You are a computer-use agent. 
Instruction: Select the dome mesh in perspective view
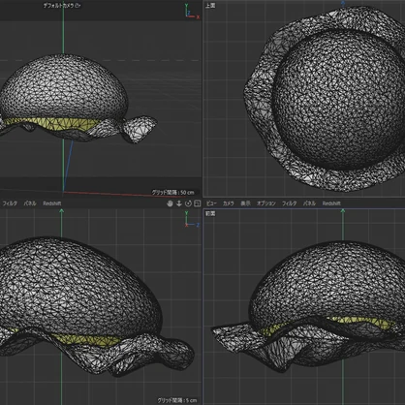click(65, 87)
